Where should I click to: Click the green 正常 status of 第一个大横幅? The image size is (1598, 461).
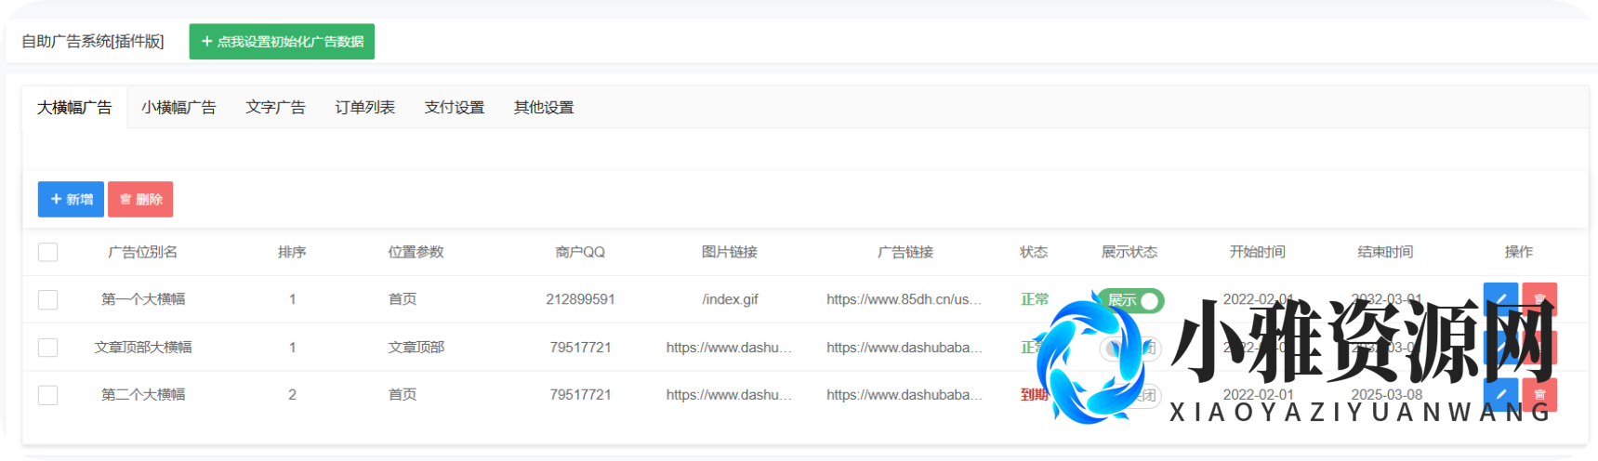1035,299
